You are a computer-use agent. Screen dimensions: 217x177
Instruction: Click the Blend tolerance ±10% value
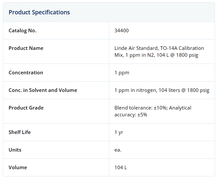point(153,111)
